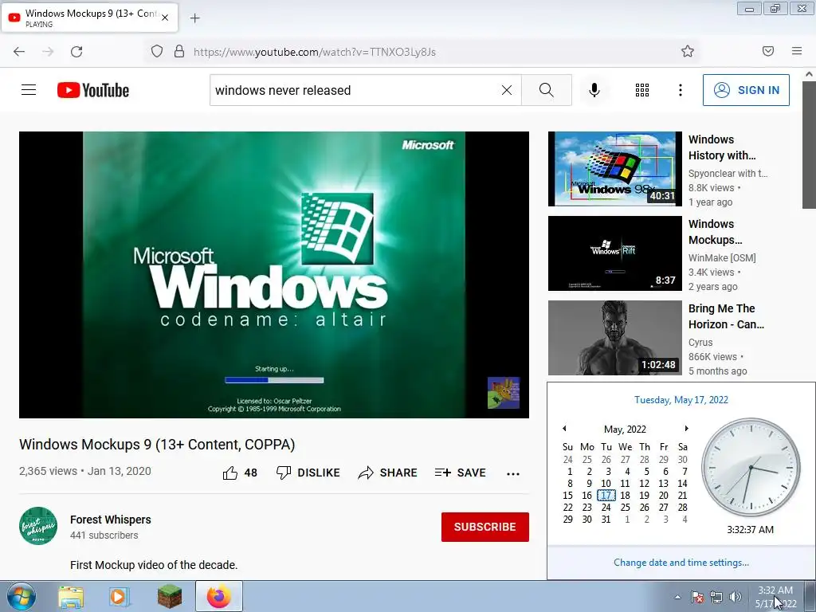
Task: Save the video to a playlist
Action: point(460,473)
